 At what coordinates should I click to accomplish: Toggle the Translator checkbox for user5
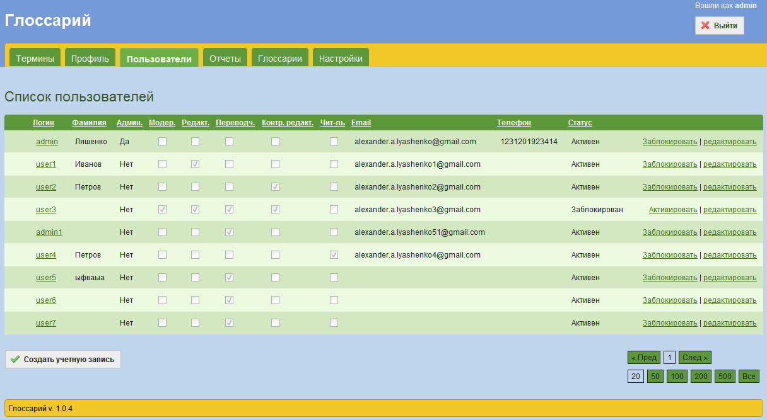229,278
